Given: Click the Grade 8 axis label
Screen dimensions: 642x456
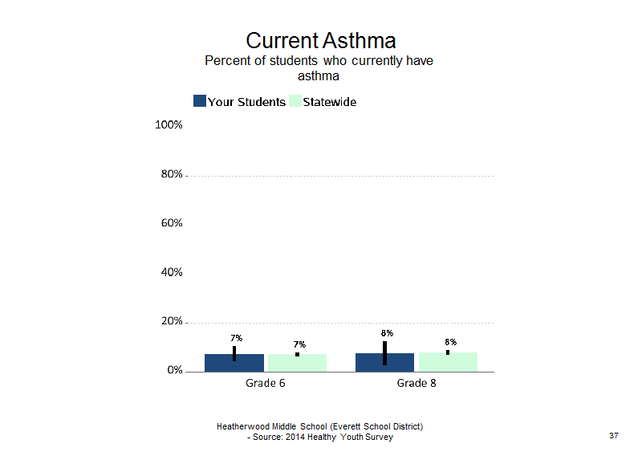Looking at the screenshot, I should [416, 383].
